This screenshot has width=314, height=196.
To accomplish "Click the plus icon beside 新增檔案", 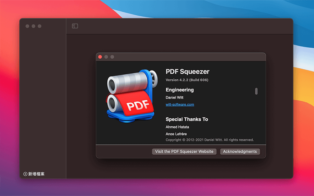I will 25,174.
